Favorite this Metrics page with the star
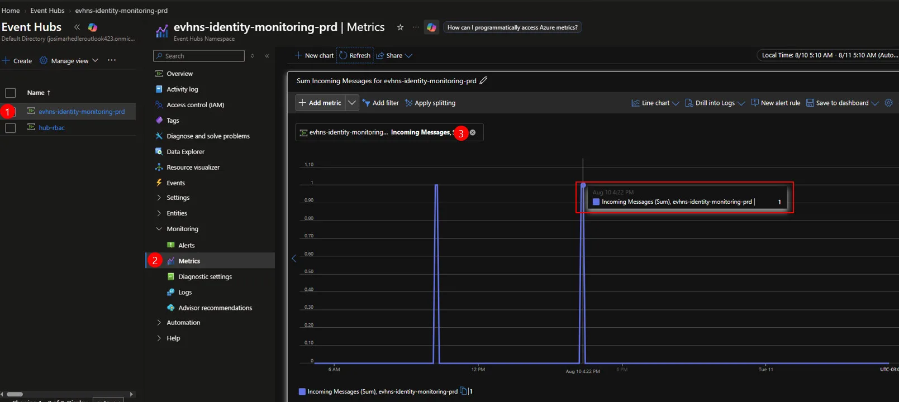The image size is (899, 402). 400,27
